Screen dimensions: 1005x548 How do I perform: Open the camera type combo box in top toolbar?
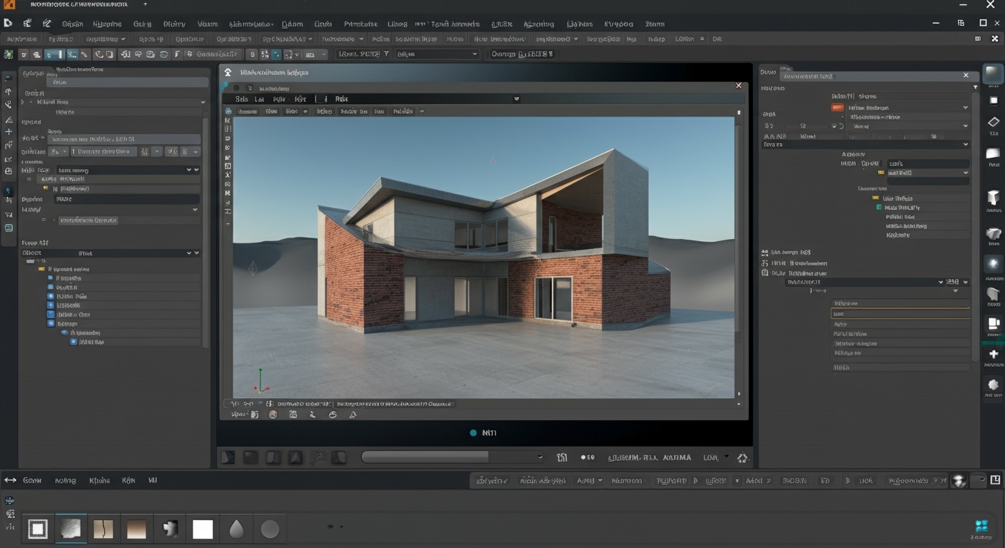pyautogui.click(x=435, y=54)
